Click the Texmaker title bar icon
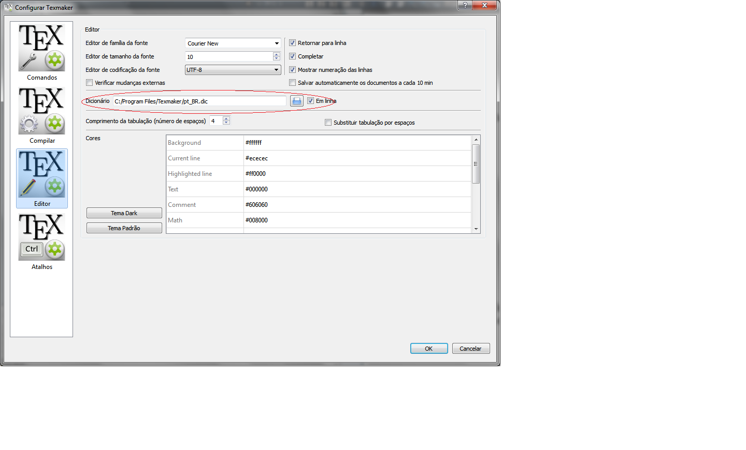 (8, 7)
